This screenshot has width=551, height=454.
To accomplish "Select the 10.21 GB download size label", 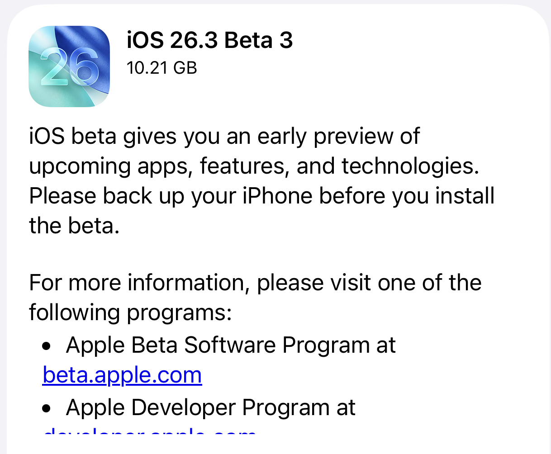I will click(x=161, y=68).
